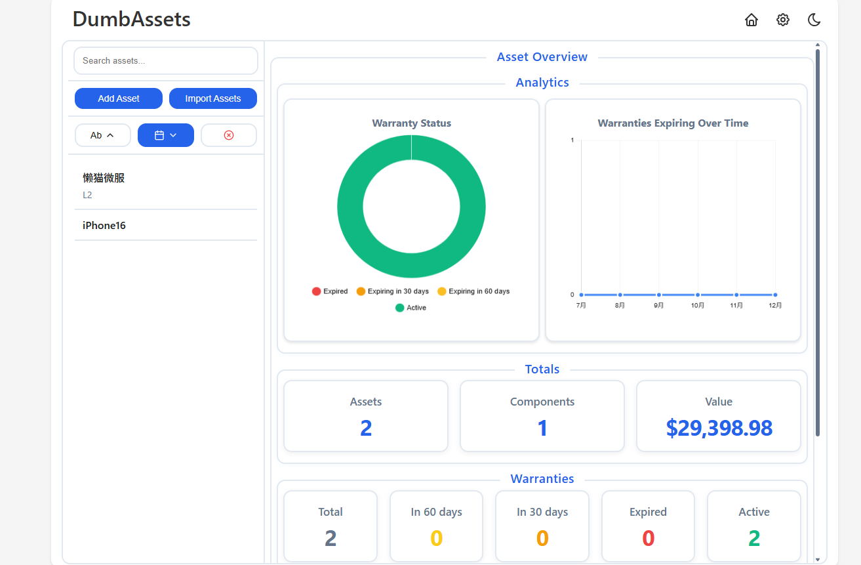861x565 pixels.
Task: Open the In 30 days warranties card
Action: click(x=542, y=526)
